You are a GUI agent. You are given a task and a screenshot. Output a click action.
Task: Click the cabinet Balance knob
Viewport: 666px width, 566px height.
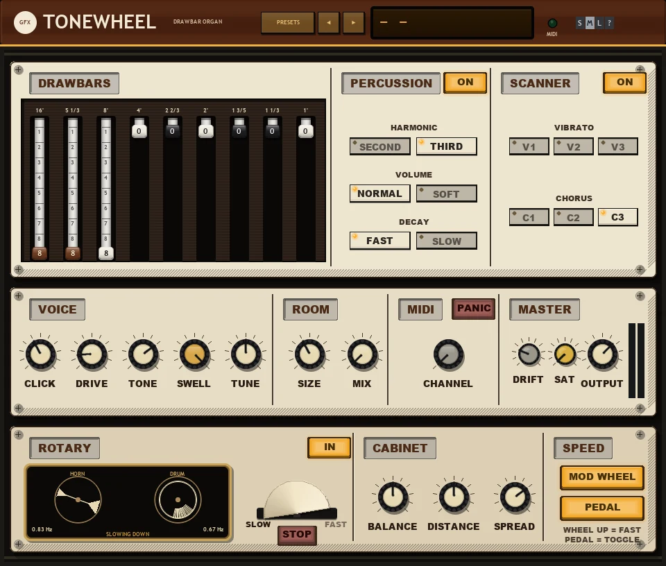click(393, 497)
